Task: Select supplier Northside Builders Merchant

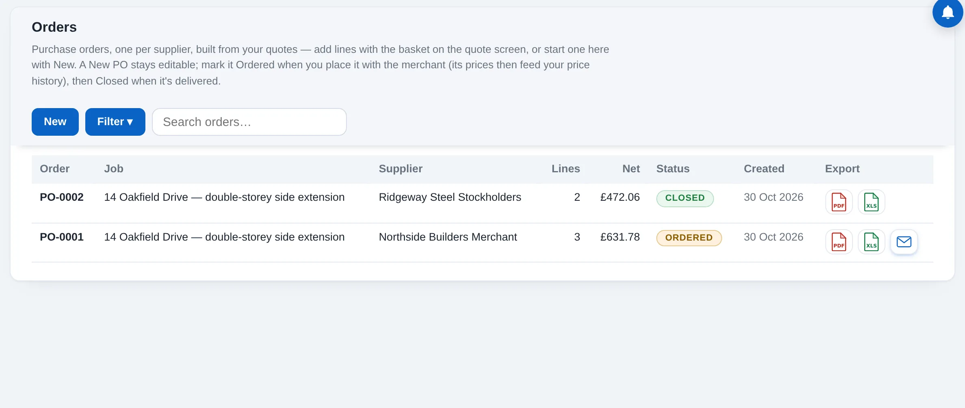Action: tap(448, 237)
